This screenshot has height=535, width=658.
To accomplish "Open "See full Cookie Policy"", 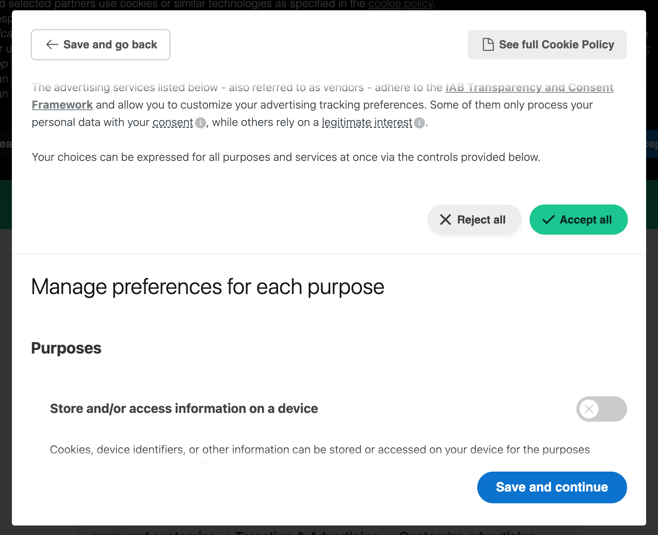I will point(547,45).
